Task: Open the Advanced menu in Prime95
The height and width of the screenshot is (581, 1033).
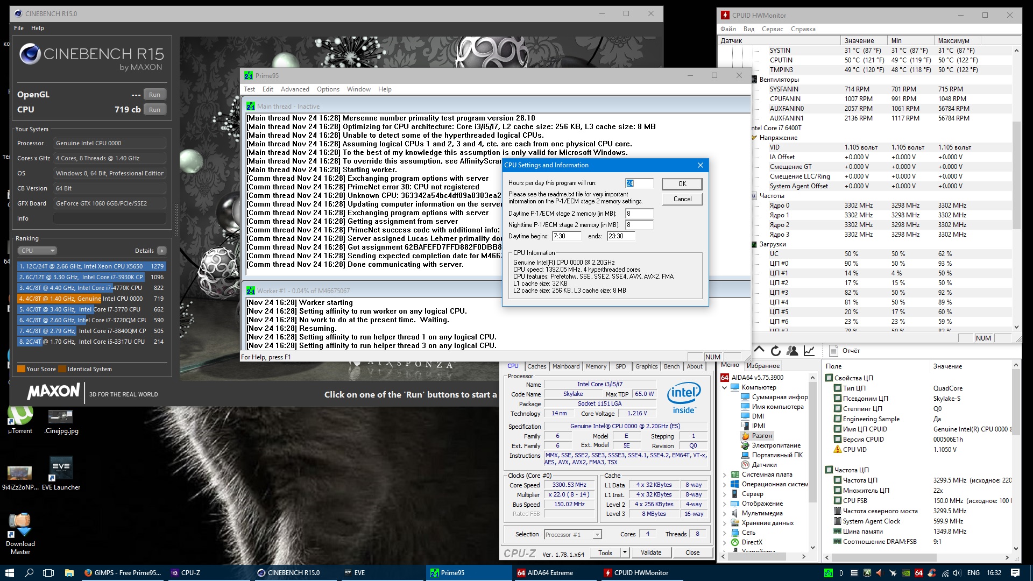Action: coord(295,89)
